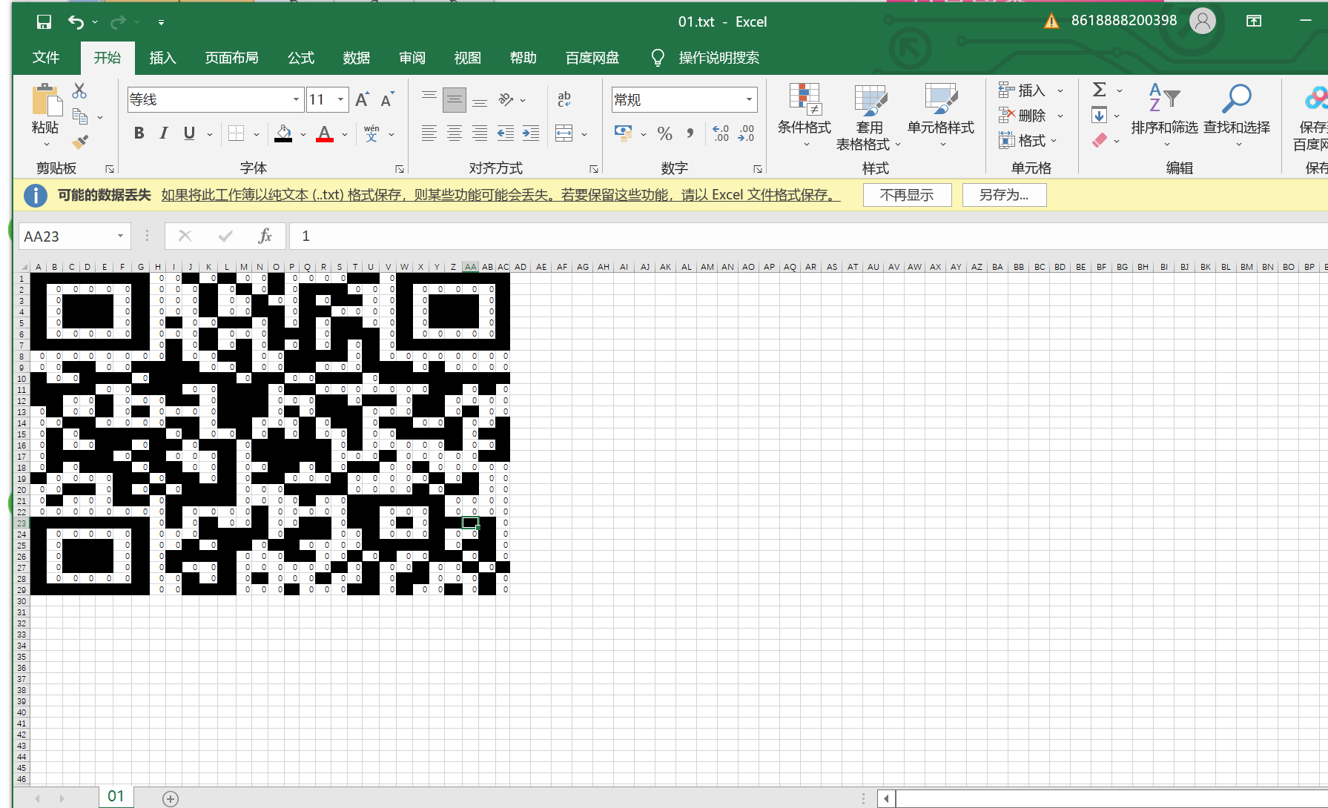The height and width of the screenshot is (808, 1328).
Task: Decrease font size with small A icon
Action: pyautogui.click(x=387, y=99)
